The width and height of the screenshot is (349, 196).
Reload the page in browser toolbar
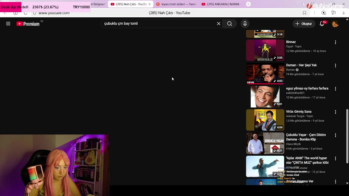[25, 13]
